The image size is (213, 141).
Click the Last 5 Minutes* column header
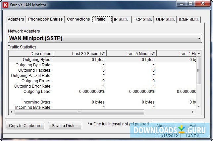tap(132, 54)
